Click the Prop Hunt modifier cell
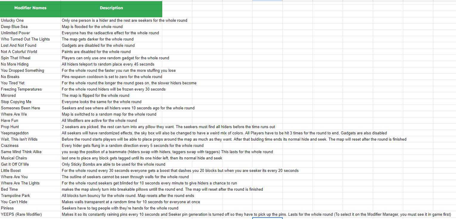456x219 pixels. tap(30, 127)
